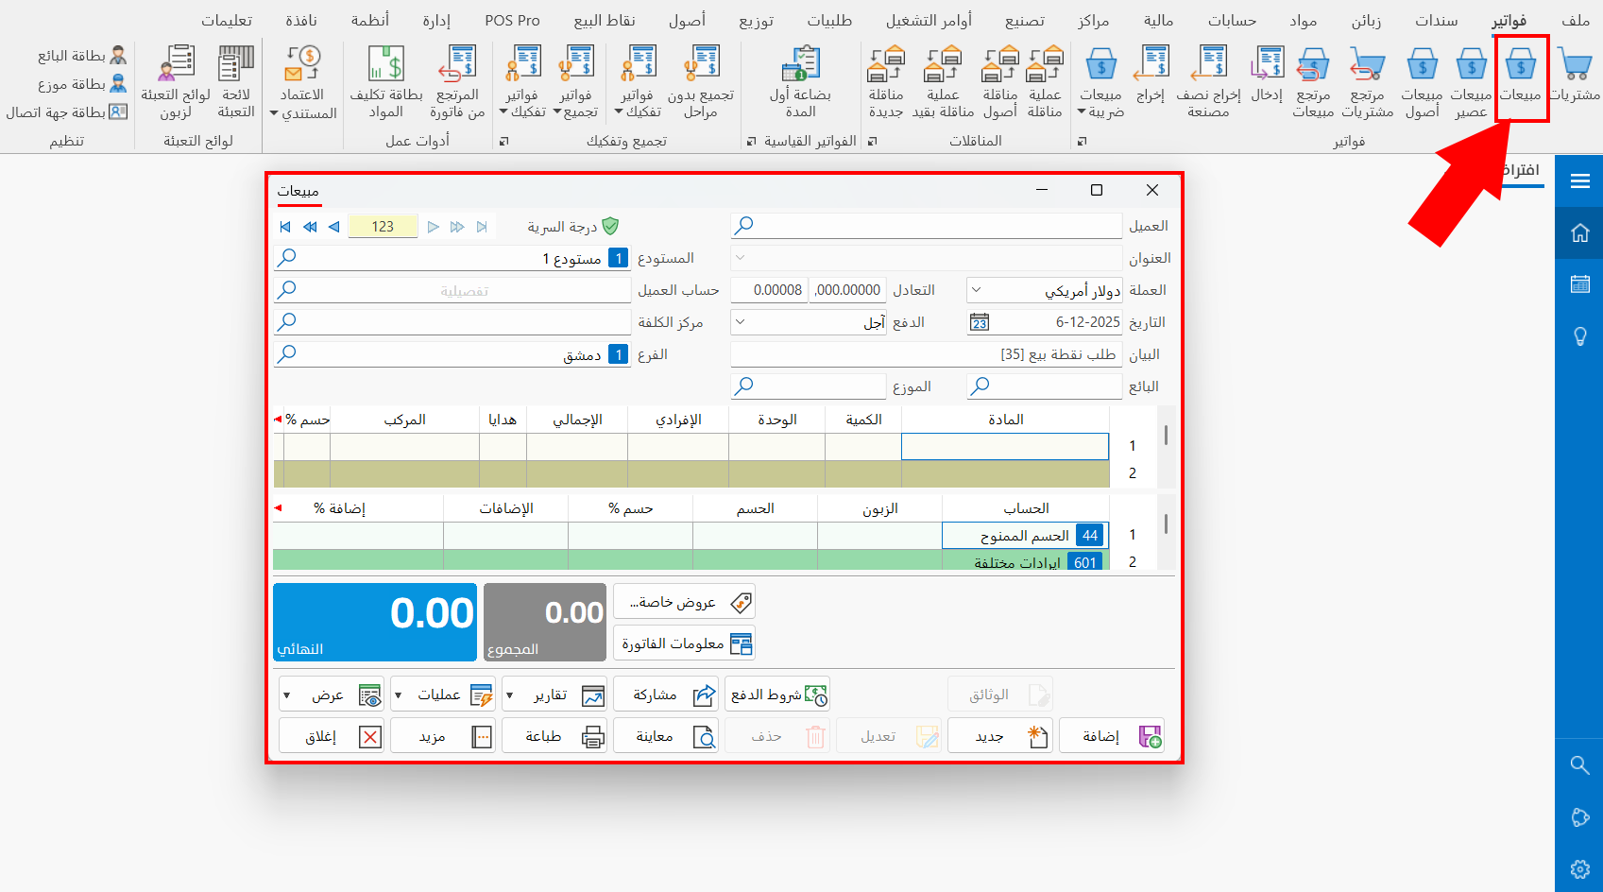The height and width of the screenshot is (892, 1603).
Task: Open the سندات ribbon tab
Action: click(1436, 20)
